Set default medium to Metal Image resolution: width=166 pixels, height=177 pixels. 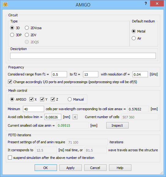[x=134, y=31]
